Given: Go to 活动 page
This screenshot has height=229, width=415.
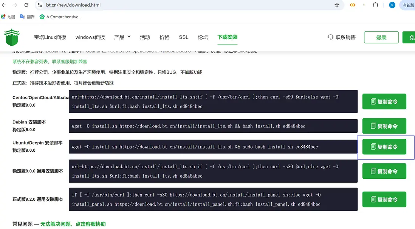Looking at the screenshot, I should click(145, 37).
